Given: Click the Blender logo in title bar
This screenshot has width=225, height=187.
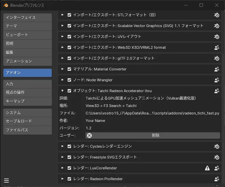Looking at the screenshot, I should 6,5.
